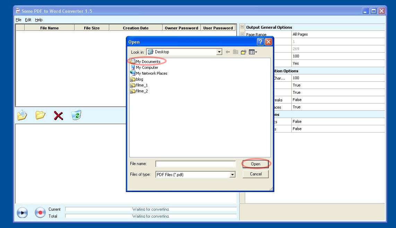Click the Yes value in options

point(338,63)
